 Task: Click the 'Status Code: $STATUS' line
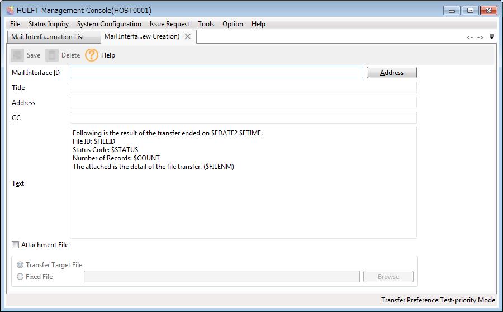(105, 150)
